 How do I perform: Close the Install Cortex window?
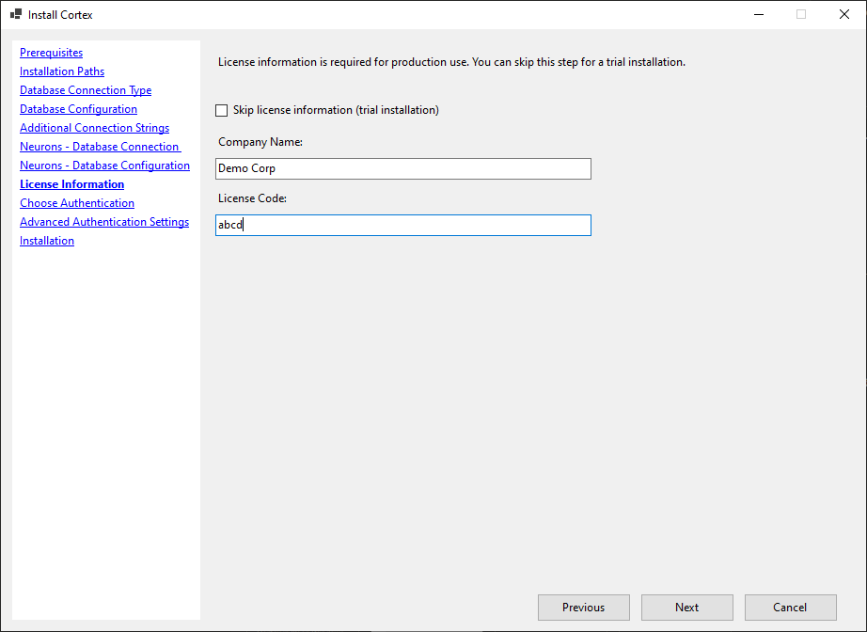point(843,14)
